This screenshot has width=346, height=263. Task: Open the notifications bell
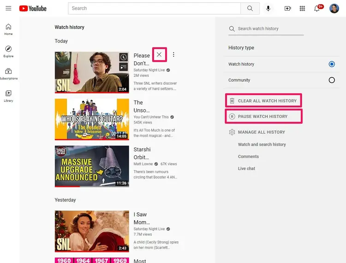coord(317,8)
